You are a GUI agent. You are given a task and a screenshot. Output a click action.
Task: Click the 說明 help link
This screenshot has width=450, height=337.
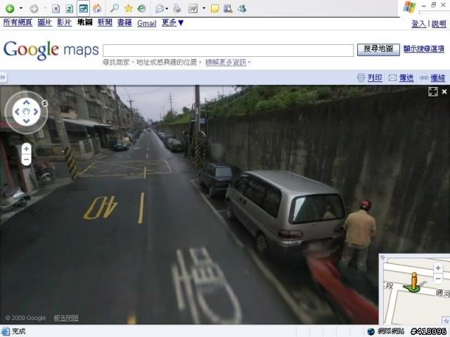[439, 24]
